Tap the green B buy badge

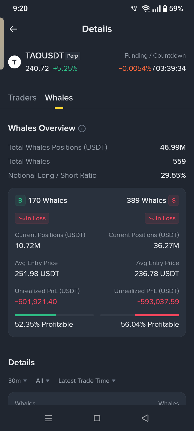[20, 200]
